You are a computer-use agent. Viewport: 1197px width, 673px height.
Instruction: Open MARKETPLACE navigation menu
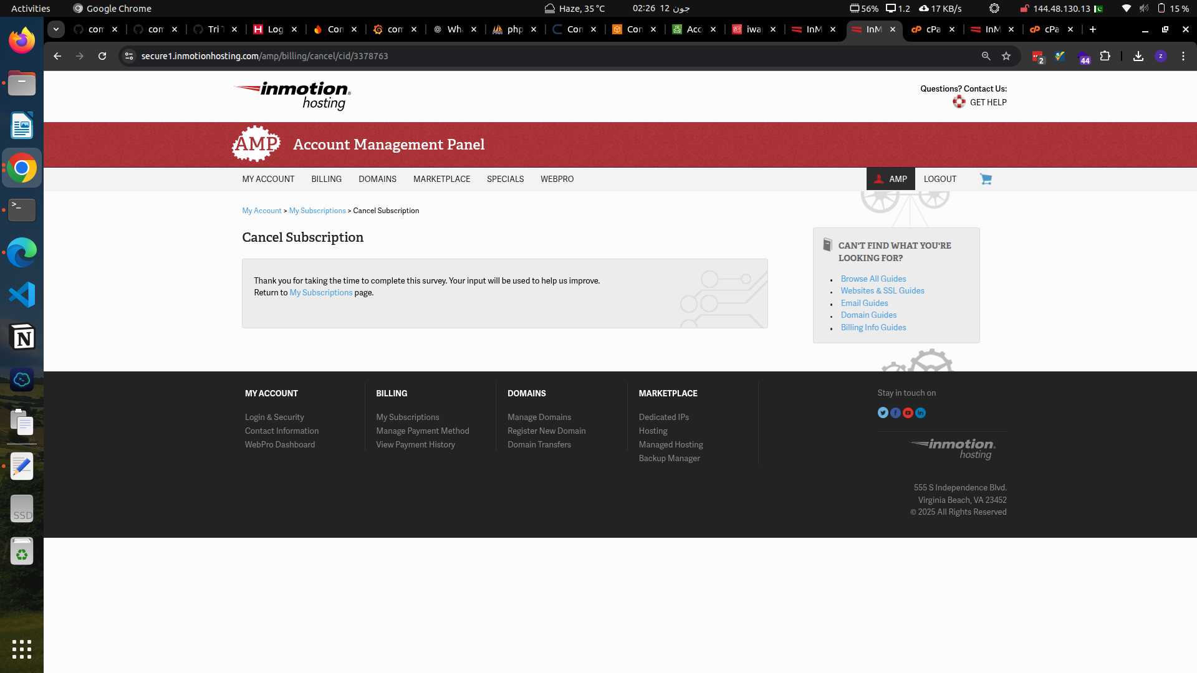tap(441, 179)
